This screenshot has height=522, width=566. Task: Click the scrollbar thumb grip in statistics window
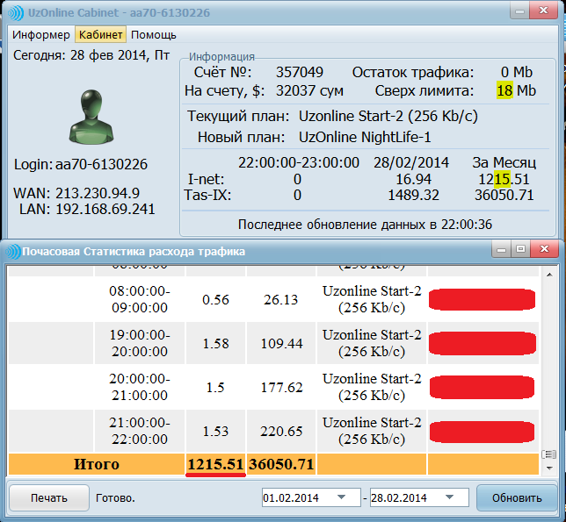pyautogui.click(x=549, y=454)
